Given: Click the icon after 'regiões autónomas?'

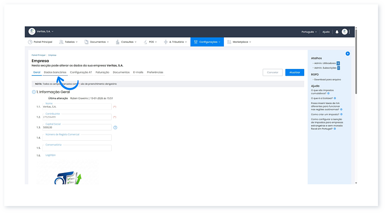Looking at the screenshot, I should coord(341,109).
